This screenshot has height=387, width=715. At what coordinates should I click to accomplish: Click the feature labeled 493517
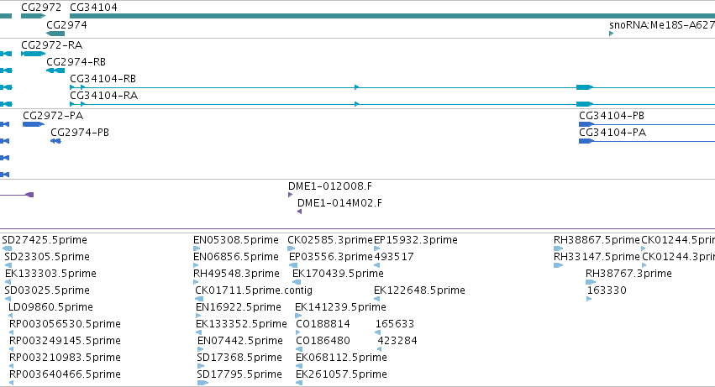(394, 257)
